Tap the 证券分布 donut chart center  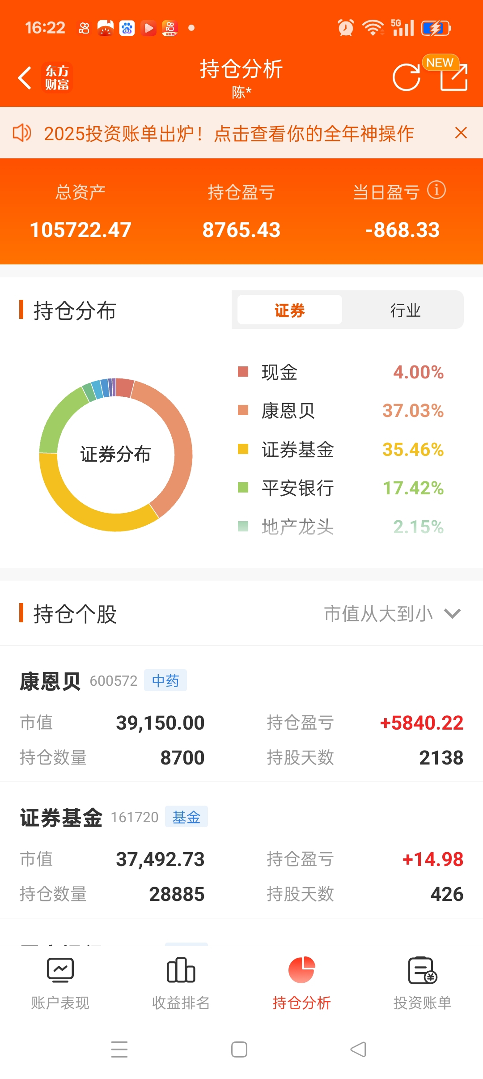[x=115, y=454]
